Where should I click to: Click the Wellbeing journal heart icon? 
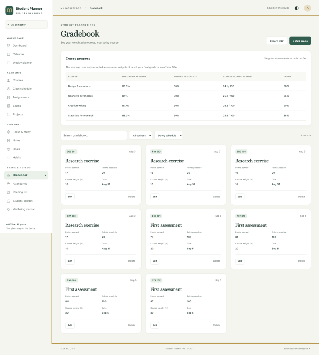tap(9, 209)
